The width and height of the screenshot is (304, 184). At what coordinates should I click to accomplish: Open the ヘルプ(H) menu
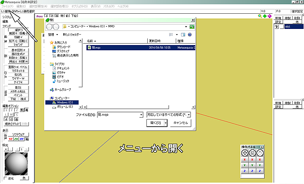click(x=123, y=6)
